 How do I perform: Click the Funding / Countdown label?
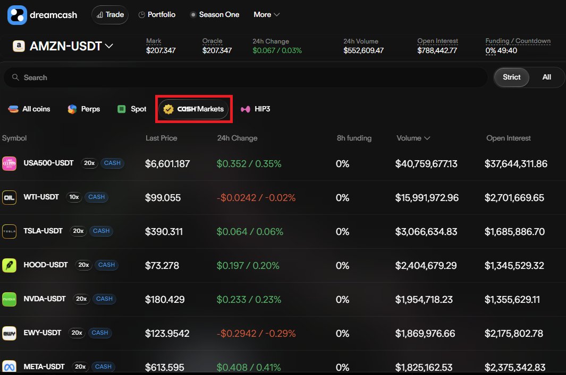coord(518,41)
